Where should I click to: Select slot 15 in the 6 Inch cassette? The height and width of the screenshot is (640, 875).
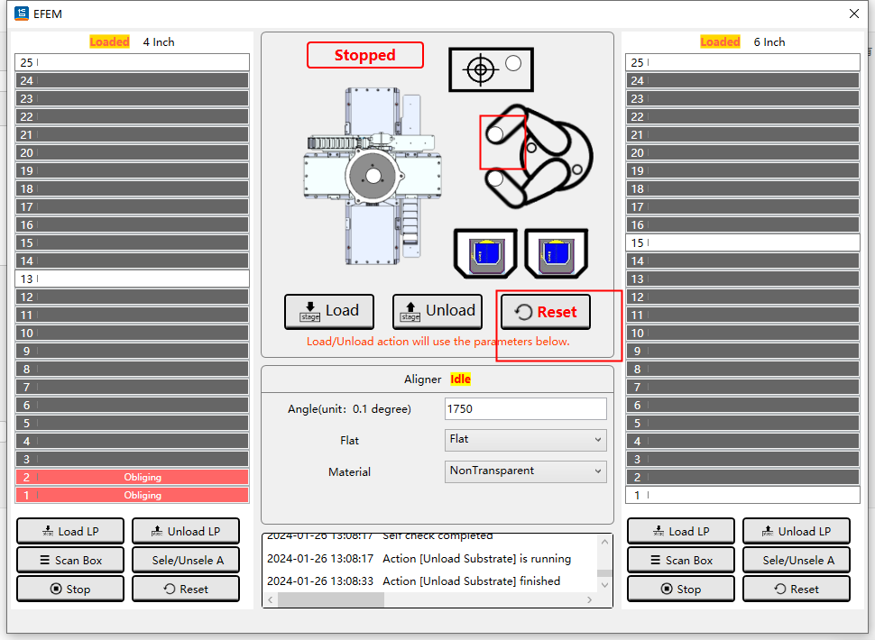click(x=742, y=243)
